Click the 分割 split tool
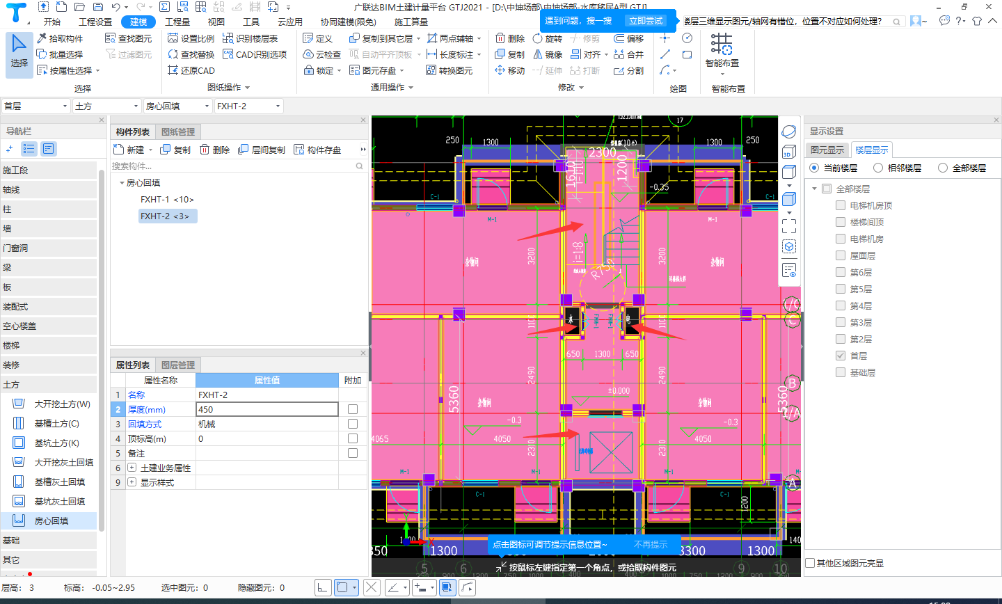Screen dimensions: 1002x604 tap(629, 70)
